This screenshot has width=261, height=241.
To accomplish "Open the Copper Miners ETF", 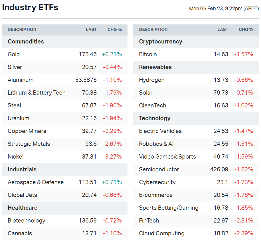I will pos(27,131).
